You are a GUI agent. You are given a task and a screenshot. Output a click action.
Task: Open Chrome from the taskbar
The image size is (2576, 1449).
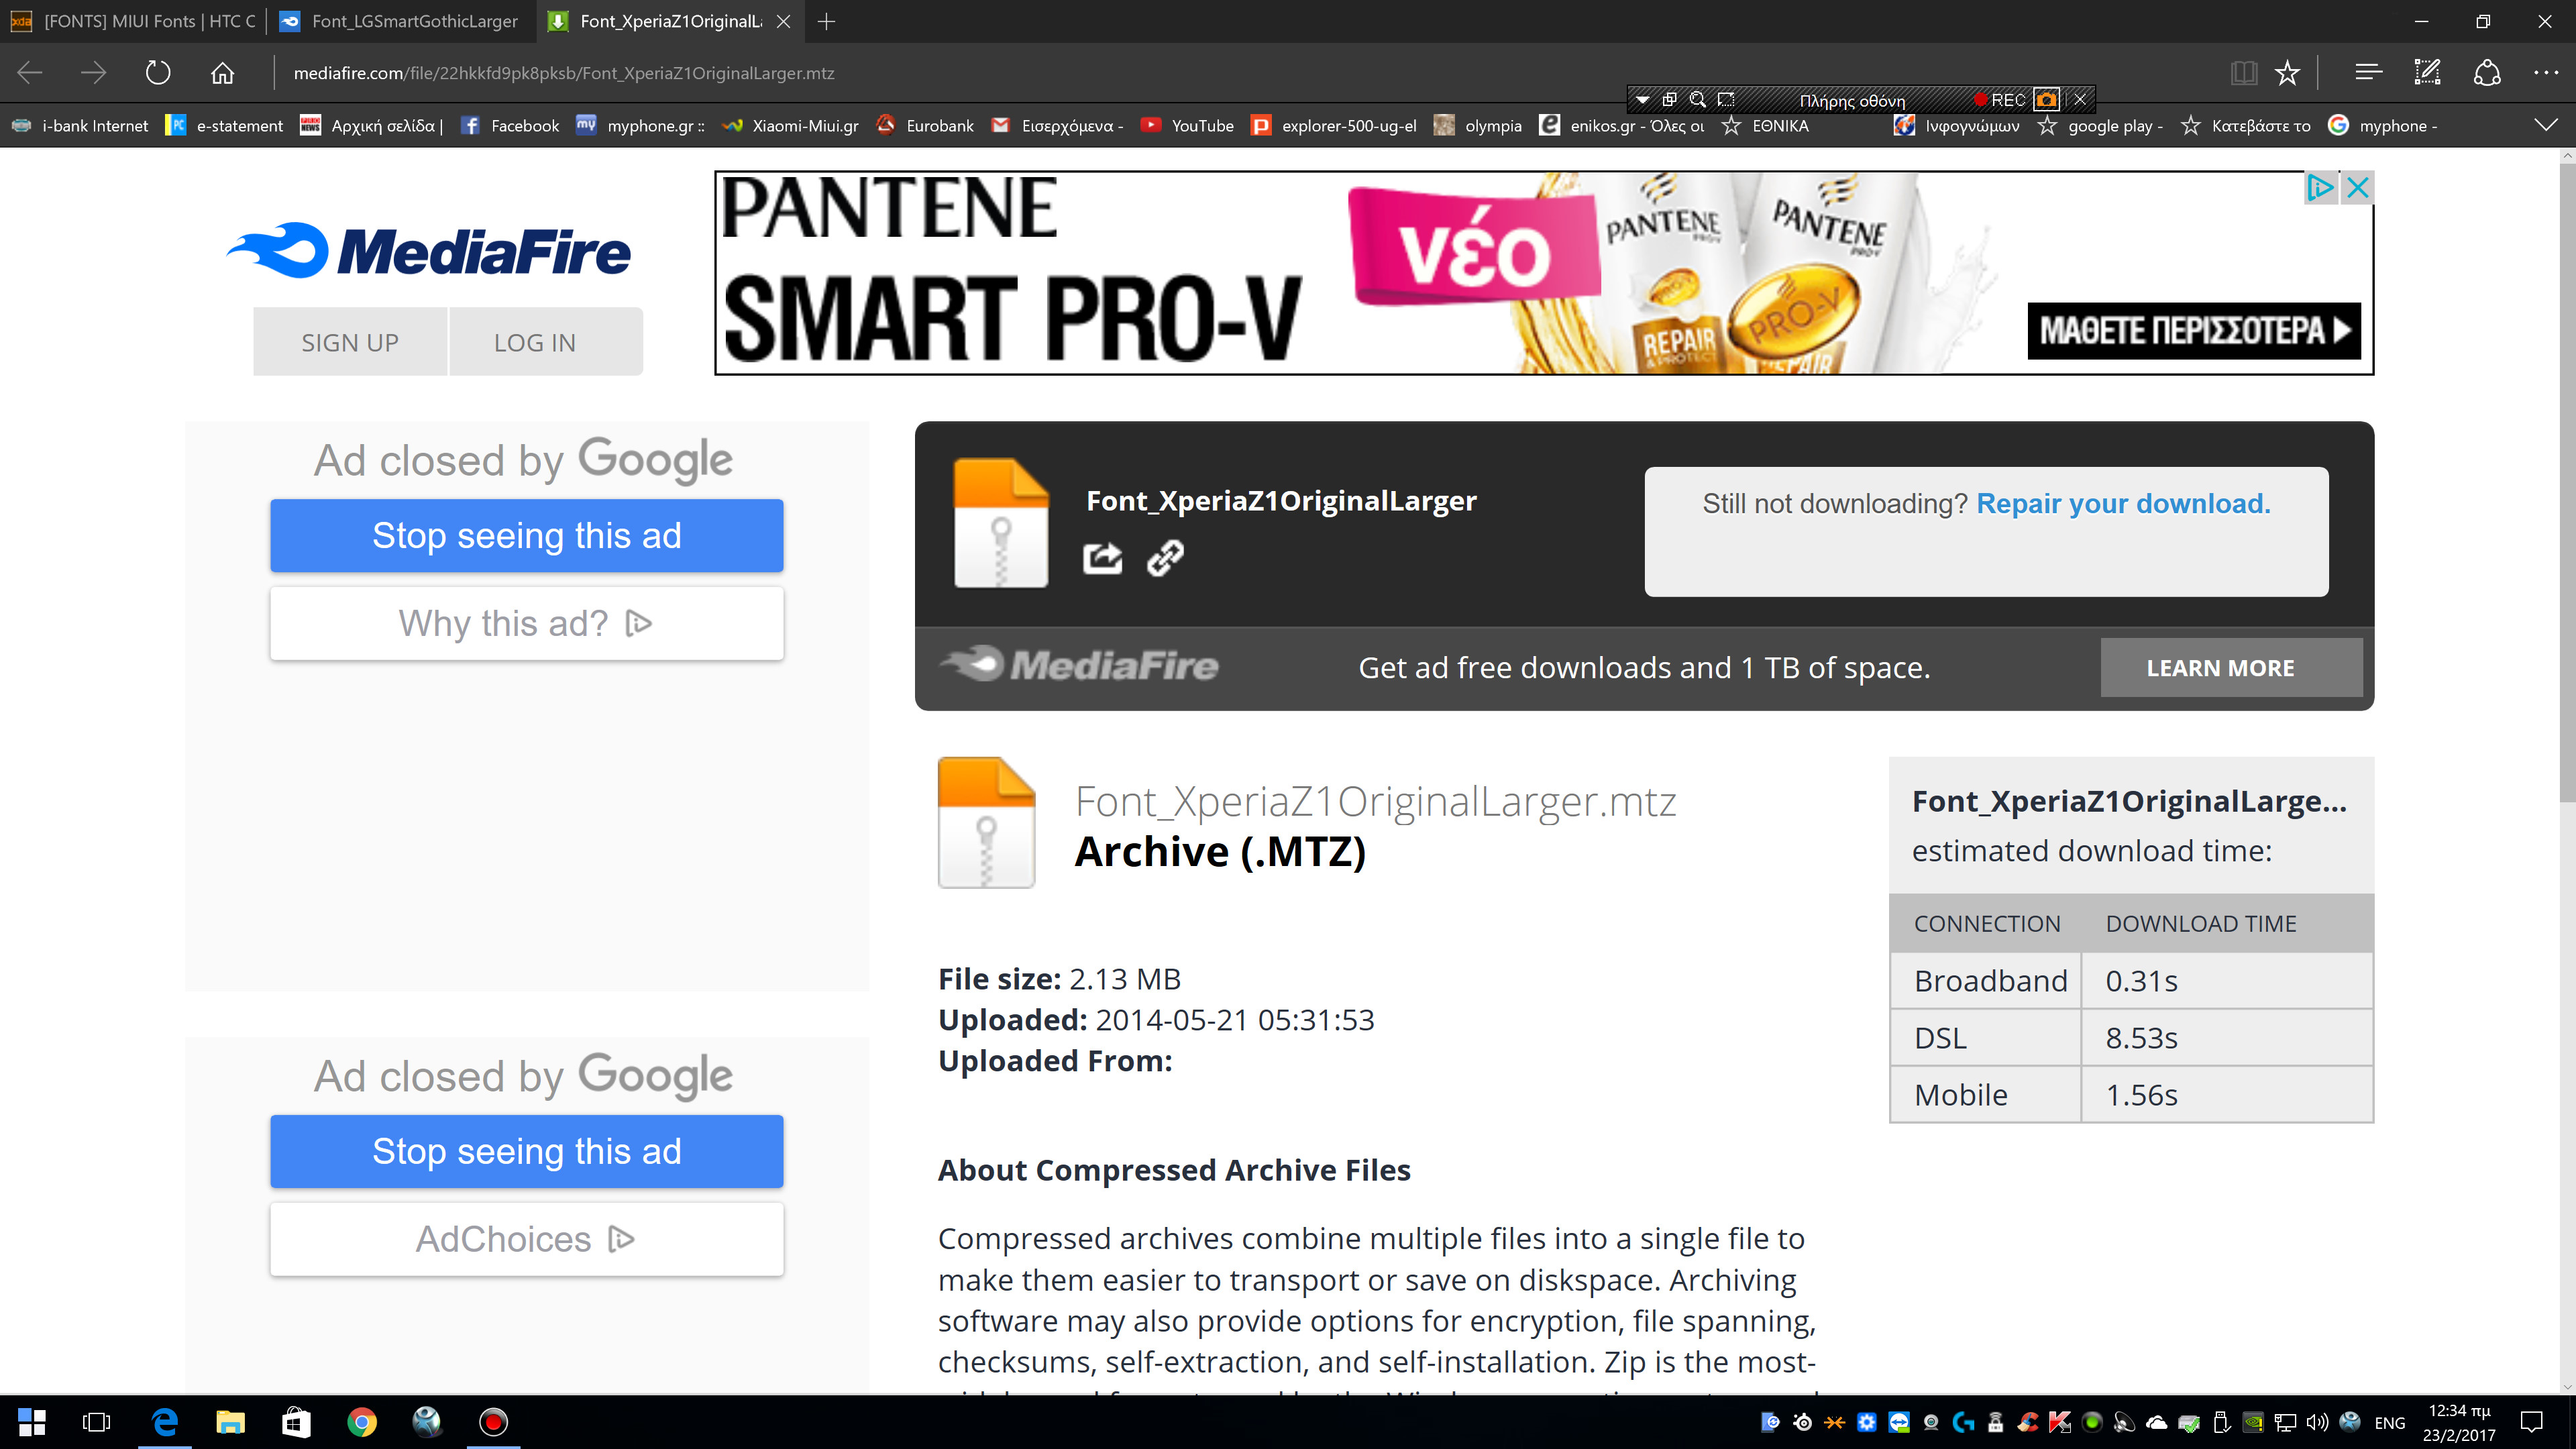coord(362,1422)
